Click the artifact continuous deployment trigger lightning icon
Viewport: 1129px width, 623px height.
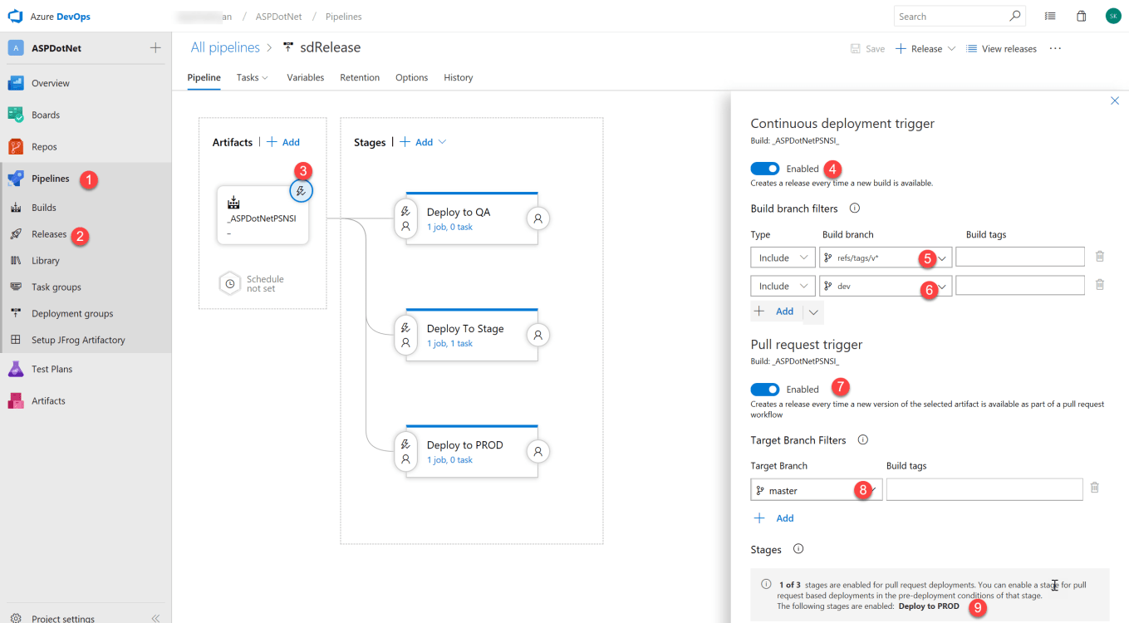coord(301,191)
